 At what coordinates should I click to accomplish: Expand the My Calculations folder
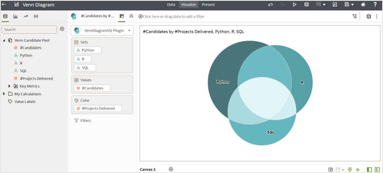pyautogui.click(x=4, y=94)
